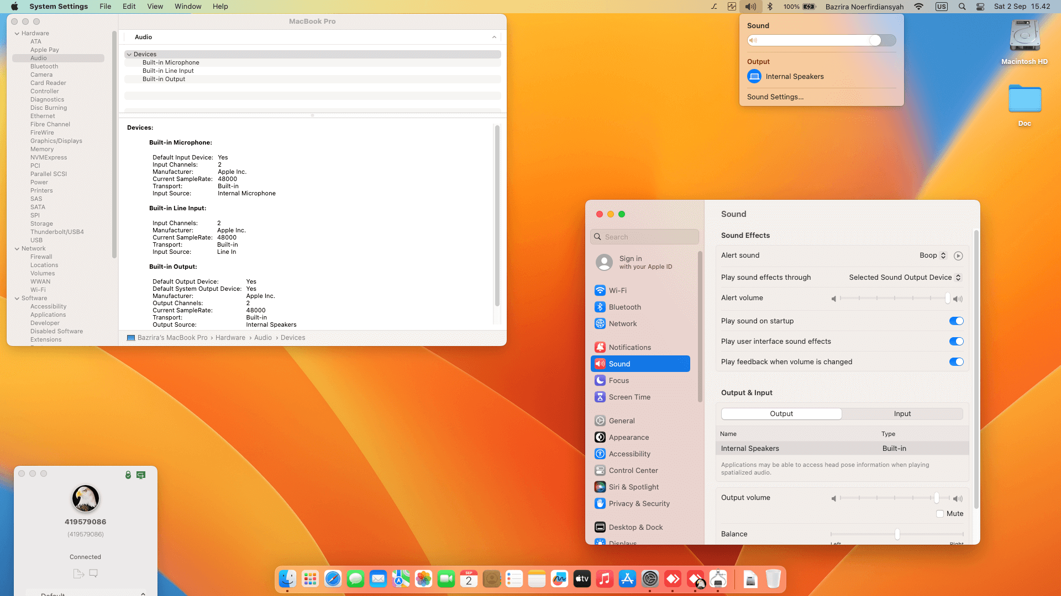Collapse the Software section in System Information sidebar
This screenshot has height=596, width=1061.
click(17, 299)
